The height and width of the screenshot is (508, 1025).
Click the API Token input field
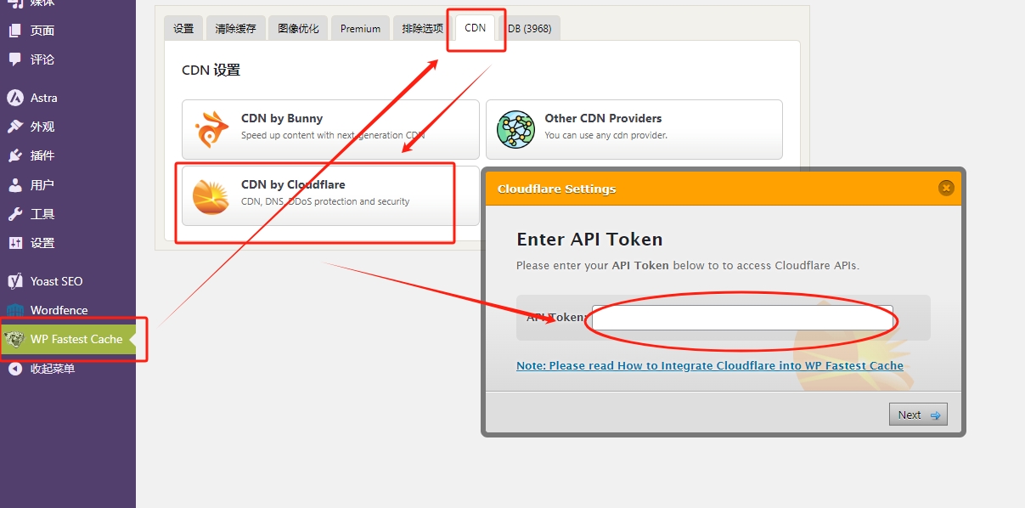[x=742, y=318]
